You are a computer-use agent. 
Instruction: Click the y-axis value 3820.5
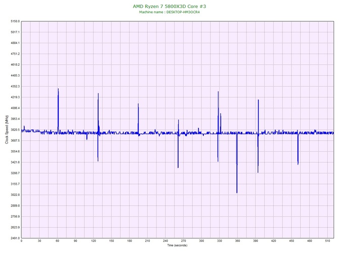pos(15,130)
